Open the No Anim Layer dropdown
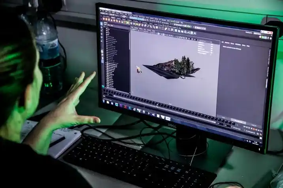This screenshot has width=283, height=188. pyautogui.click(x=237, y=128)
